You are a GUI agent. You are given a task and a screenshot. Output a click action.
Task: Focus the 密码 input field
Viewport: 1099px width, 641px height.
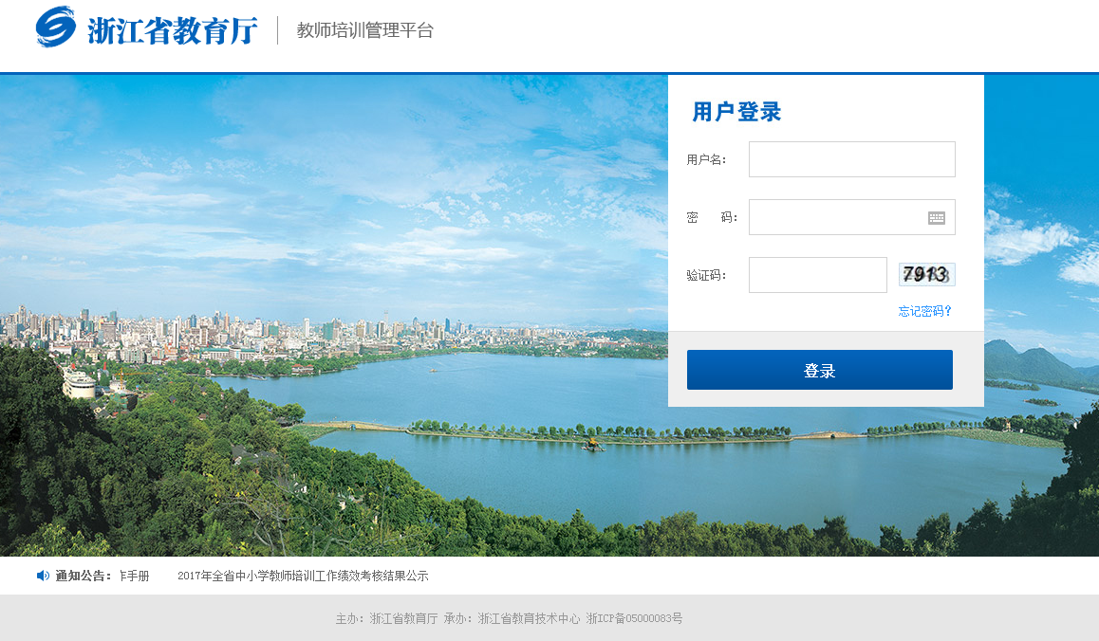pos(835,217)
